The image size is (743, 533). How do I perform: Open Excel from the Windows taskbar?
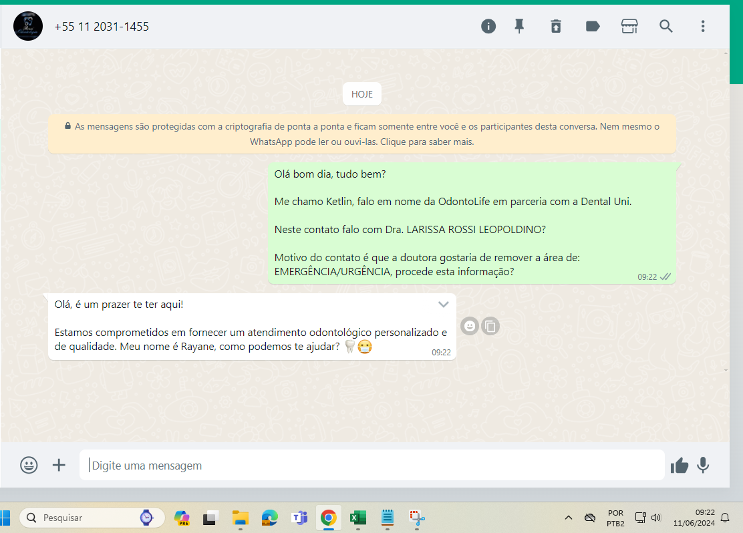pos(357,518)
